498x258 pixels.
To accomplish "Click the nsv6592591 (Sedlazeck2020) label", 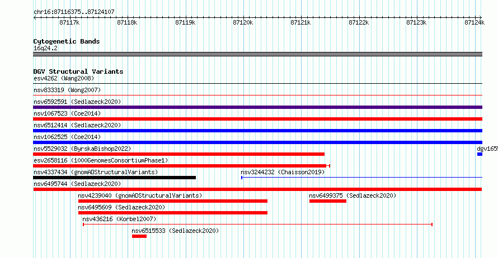I will [77, 102].
